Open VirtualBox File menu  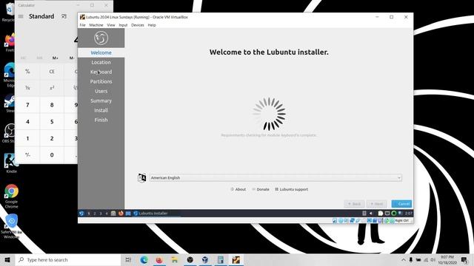click(82, 25)
